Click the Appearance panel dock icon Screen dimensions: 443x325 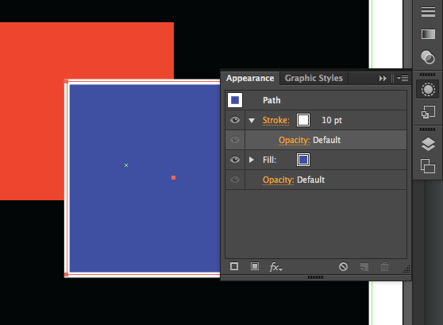[428, 90]
